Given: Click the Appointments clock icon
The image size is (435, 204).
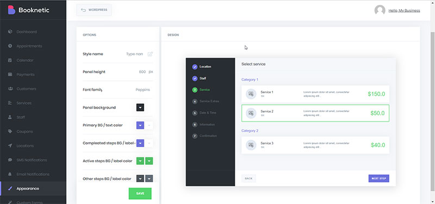Looking at the screenshot, I should [x=10, y=46].
